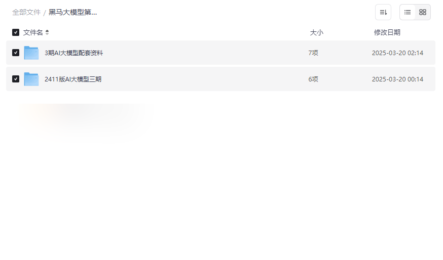The height and width of the screenshot is (260, 443).
Task: Click the 黑马大模型第... breadcrumb folder
Action: 72,12
